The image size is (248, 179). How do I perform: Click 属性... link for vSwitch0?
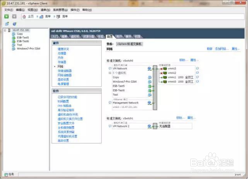[195, 60]
